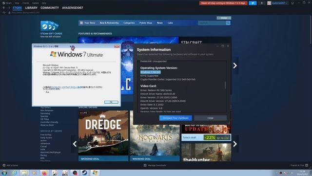This screenshot has height=176, width=312.
Task: Open Points Shop in store navigation
Action: click(x=146, y=23)
